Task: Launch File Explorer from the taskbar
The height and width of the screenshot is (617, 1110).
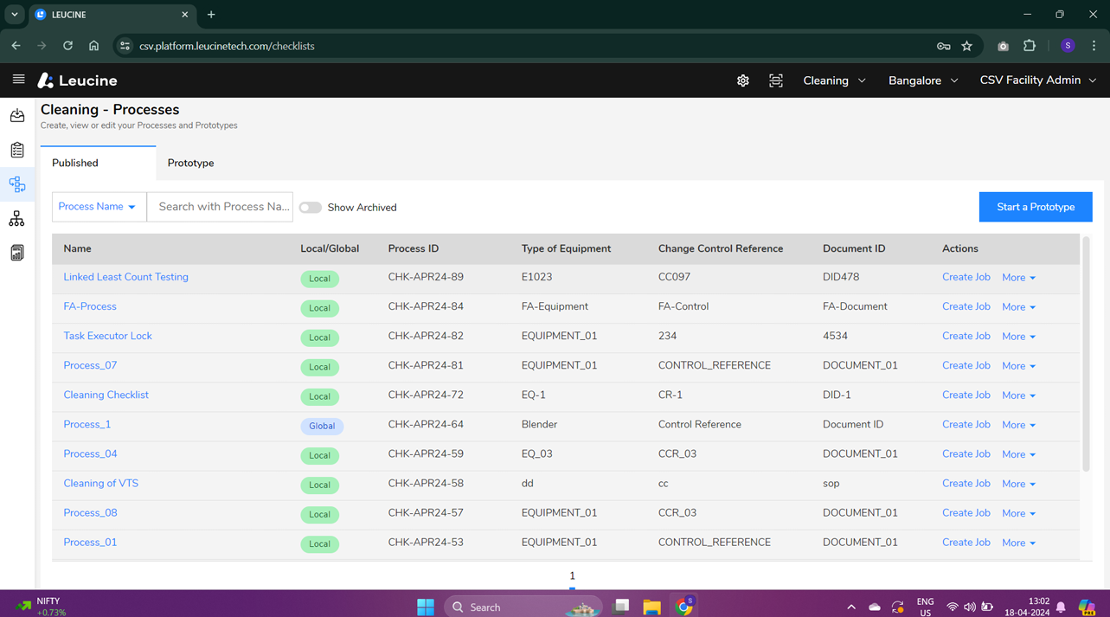Action: tap(651, 607)
